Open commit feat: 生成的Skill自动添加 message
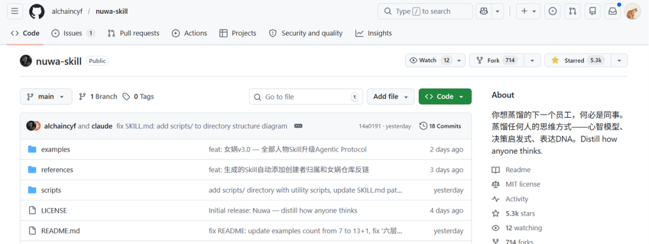Viewport: 649px width, 244px height. [x=288, y=170]
